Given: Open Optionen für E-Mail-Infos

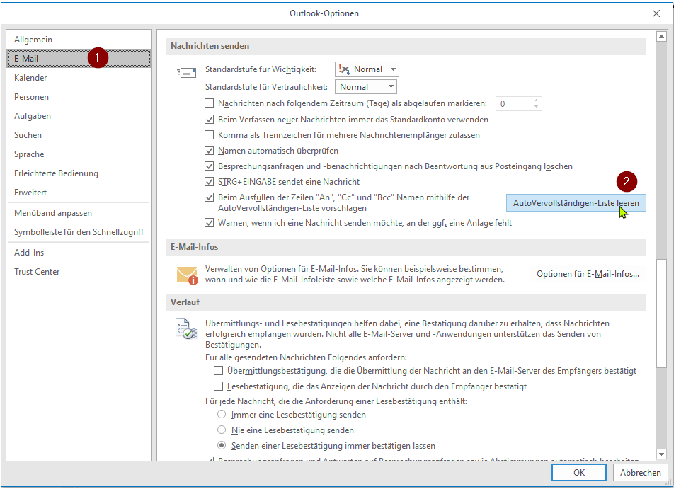Looking at the screenshot, I should 588,274.
